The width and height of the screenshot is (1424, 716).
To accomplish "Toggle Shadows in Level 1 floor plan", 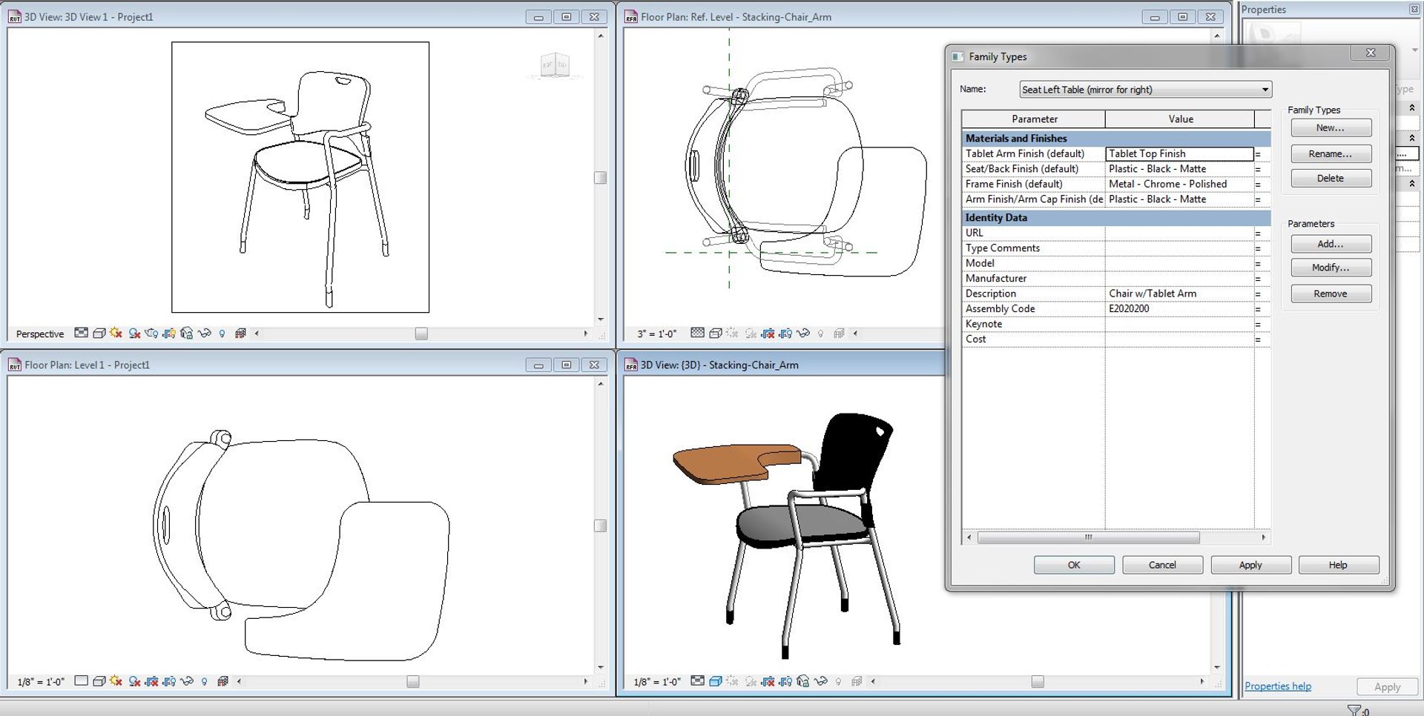I will [134, 681].
